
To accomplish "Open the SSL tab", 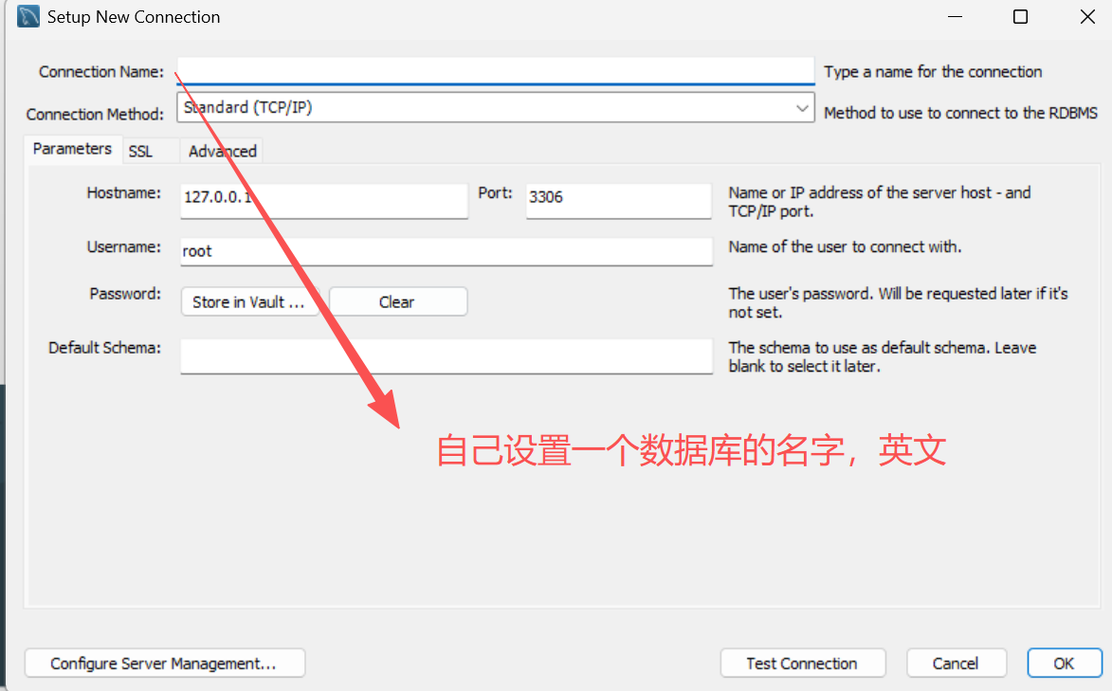I will pyautogui.click(x=140, y=151).
